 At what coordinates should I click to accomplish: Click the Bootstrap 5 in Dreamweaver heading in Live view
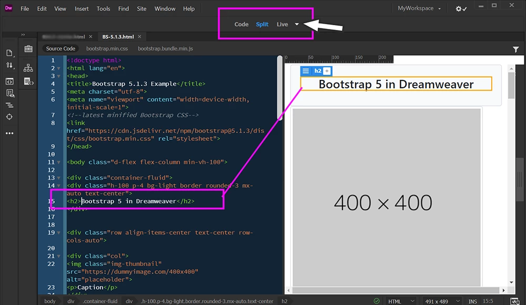point(396,84)
